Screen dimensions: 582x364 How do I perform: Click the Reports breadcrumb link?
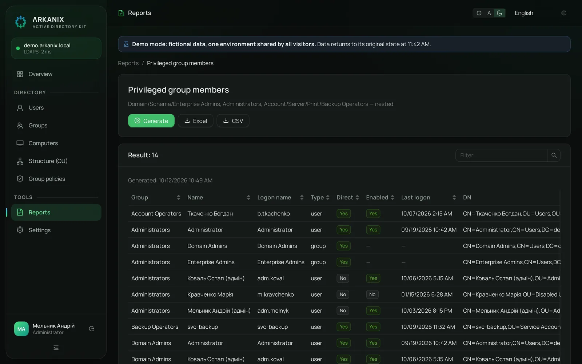click(128, 63)
